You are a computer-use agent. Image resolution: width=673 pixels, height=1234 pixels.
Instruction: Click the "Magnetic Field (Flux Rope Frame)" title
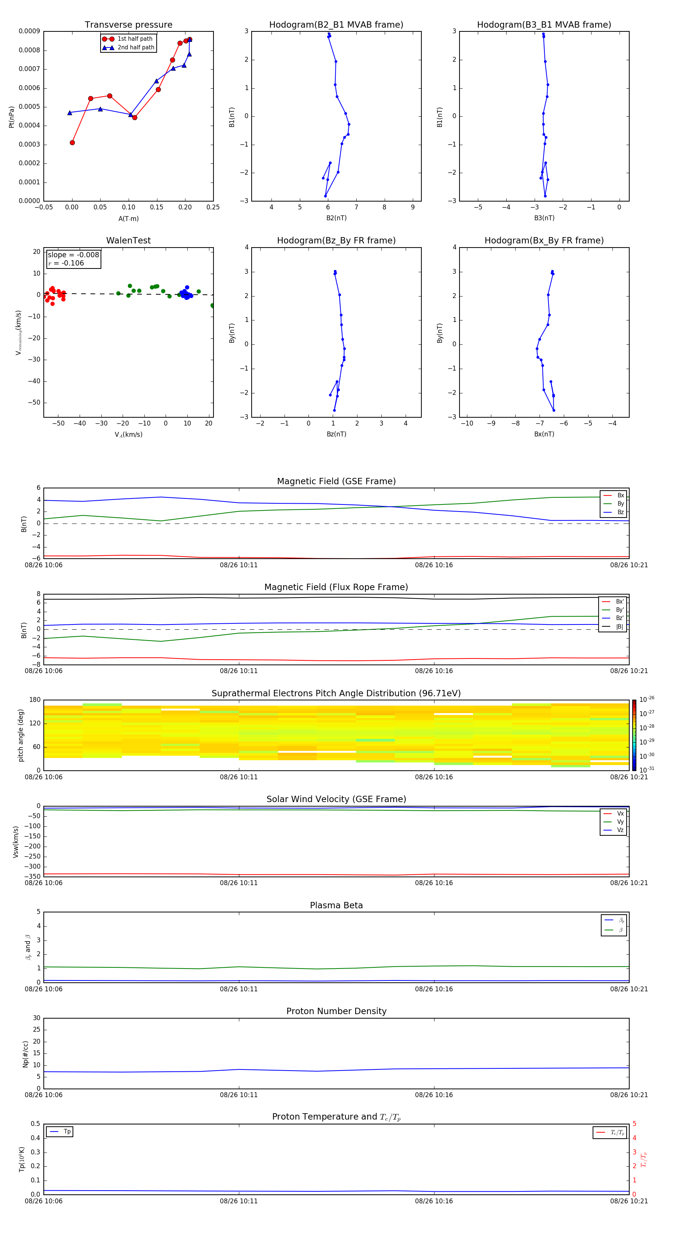coord(336,587)
